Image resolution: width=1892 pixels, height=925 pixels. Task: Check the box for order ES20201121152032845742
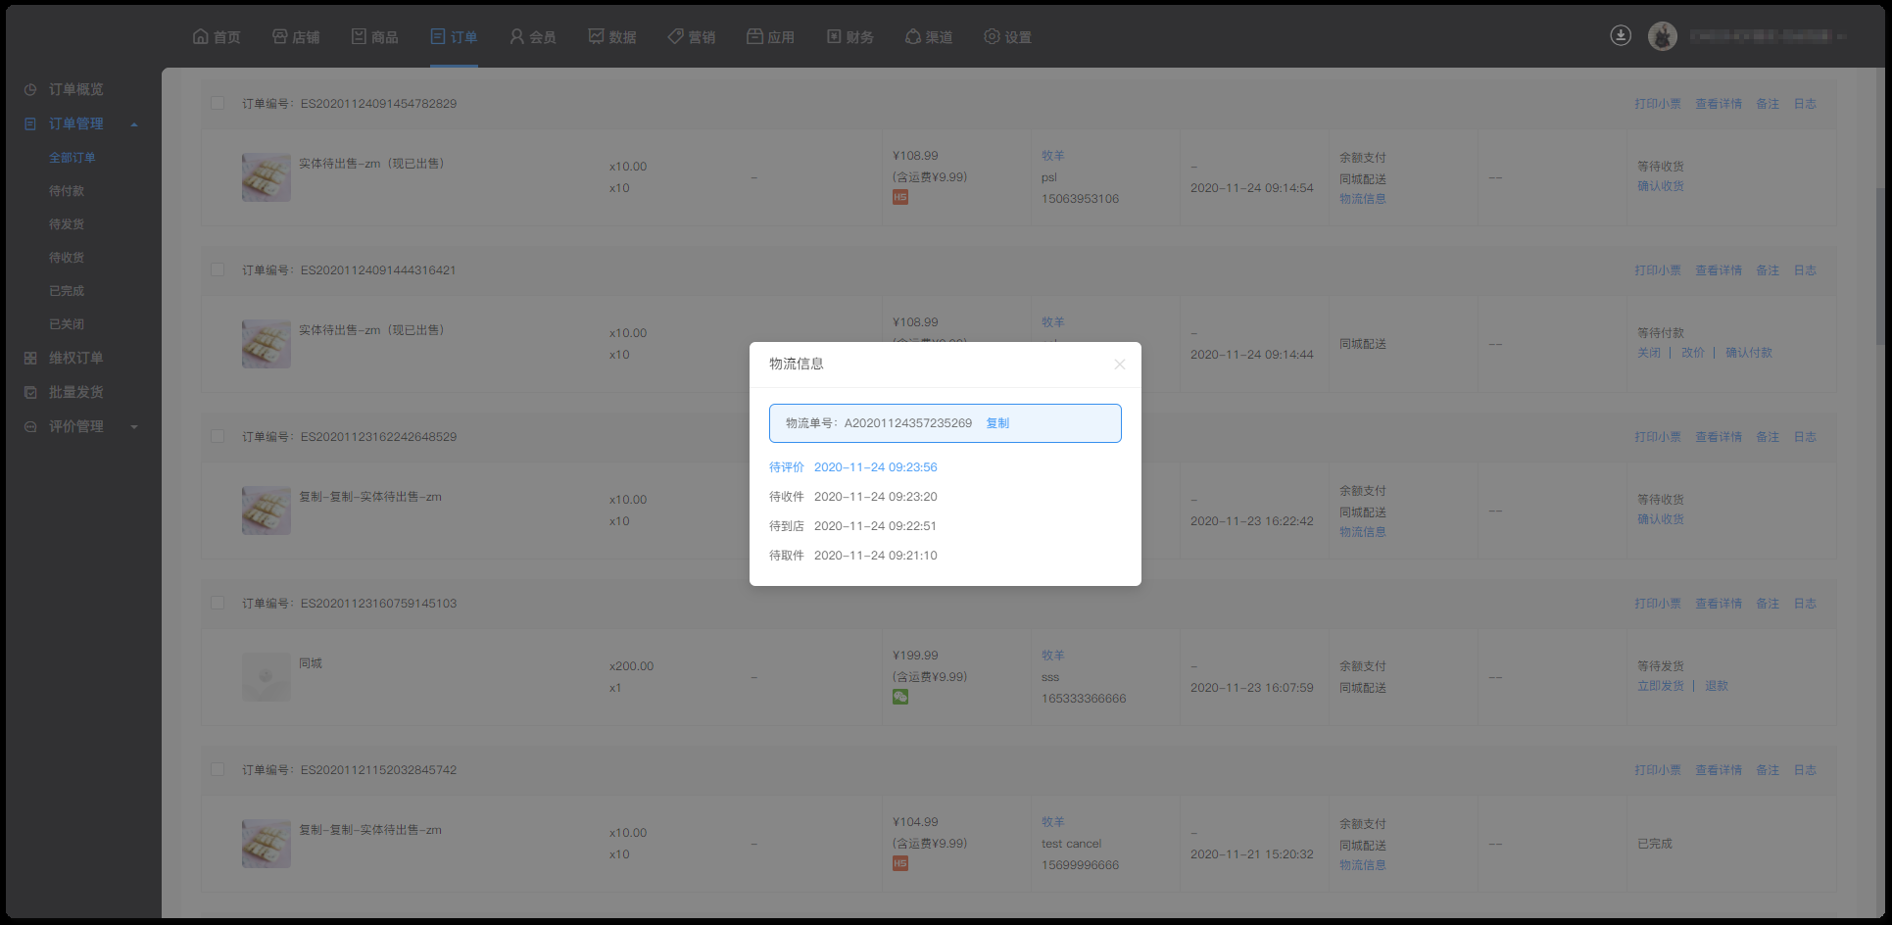coord(218,769)
